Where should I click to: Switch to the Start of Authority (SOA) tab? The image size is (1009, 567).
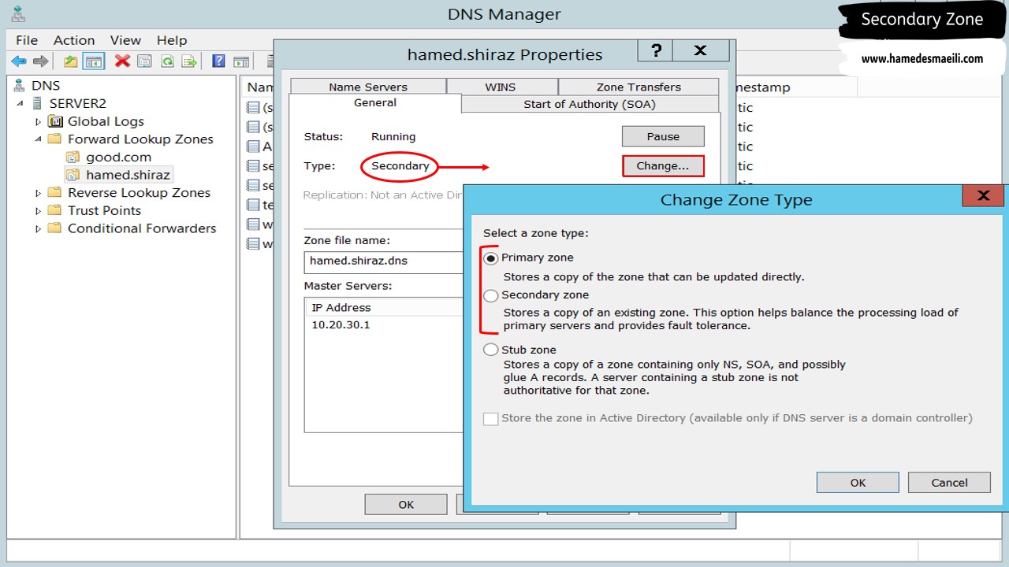pyautogui.click(x=590, y=104)
